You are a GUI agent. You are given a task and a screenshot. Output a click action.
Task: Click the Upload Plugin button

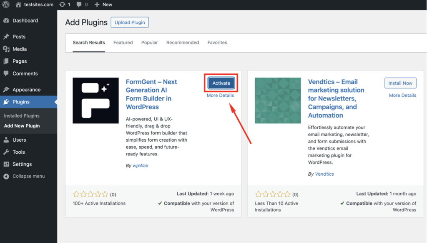tap(130, 22)
